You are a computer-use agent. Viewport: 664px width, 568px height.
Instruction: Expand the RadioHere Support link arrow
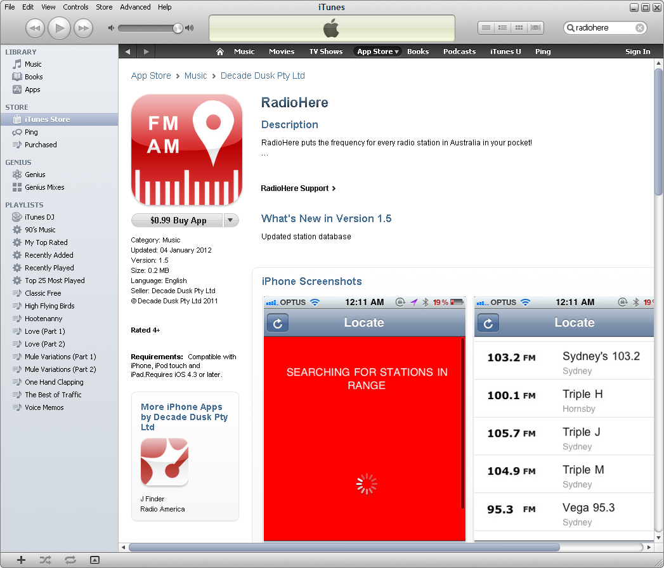pyautogui.click(x=334, y=188)
